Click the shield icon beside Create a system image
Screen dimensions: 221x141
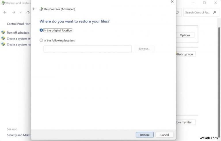coord(3,39)
